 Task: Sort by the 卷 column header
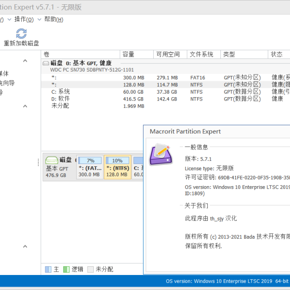click(80, 54)
